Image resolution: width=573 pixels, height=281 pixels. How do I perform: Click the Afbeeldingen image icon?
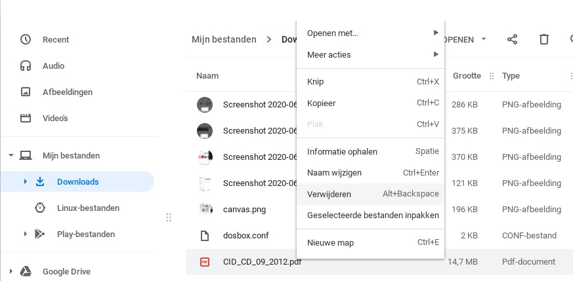coord(26,92)
